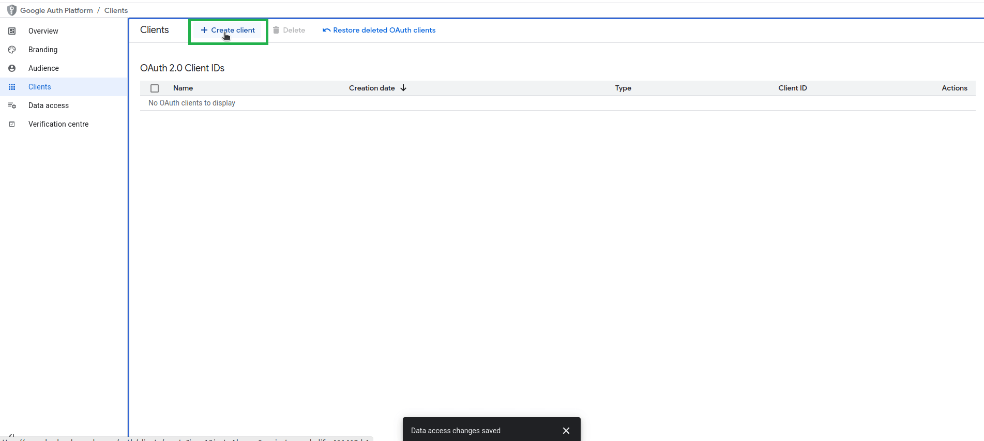Viewport: 984px width, 441px height.
Task: Click the 'Data access changes saved' message text
Action: [x=456, y=431]
